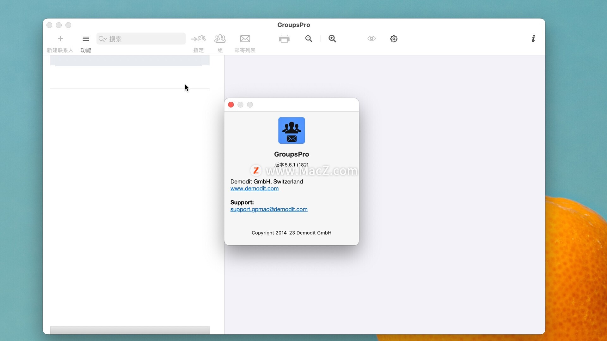Click the 邮寄列表 label text

[245, 50]
